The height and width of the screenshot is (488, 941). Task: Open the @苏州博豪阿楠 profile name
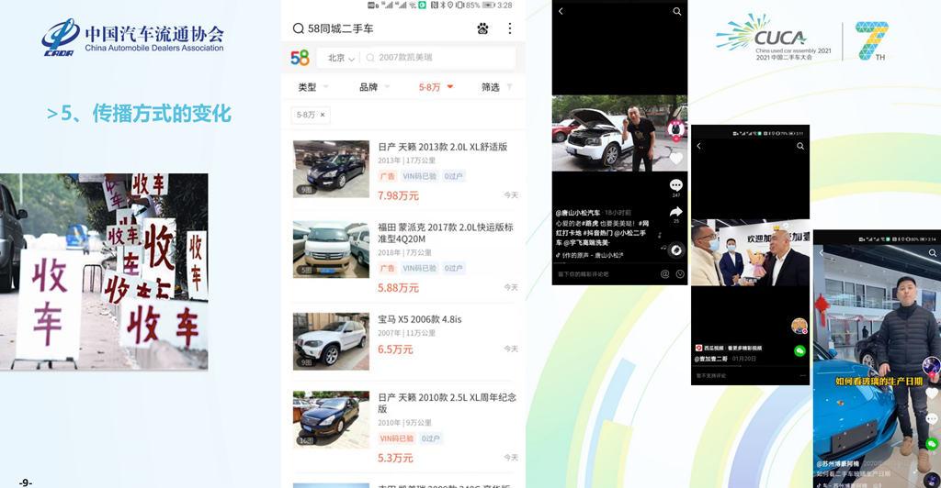coord(837,463)
